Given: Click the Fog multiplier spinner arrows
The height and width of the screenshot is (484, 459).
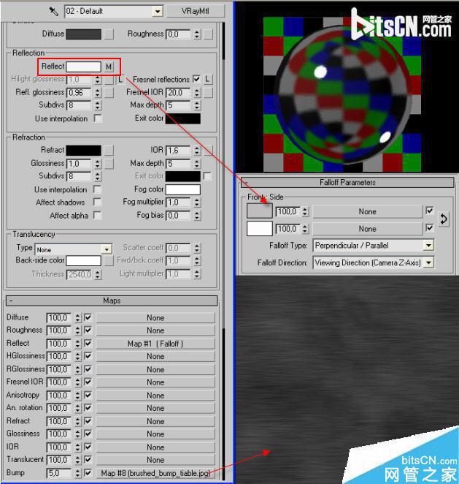Looking at the screenshot, I should (197, 203).
